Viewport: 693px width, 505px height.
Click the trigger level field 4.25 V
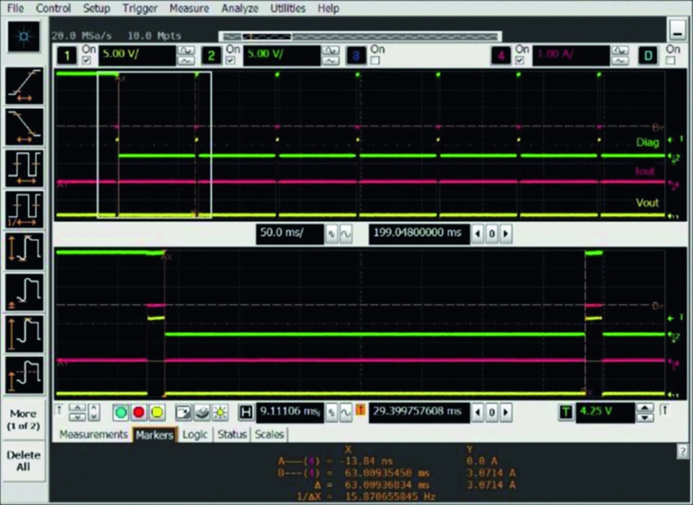(605, 412)
